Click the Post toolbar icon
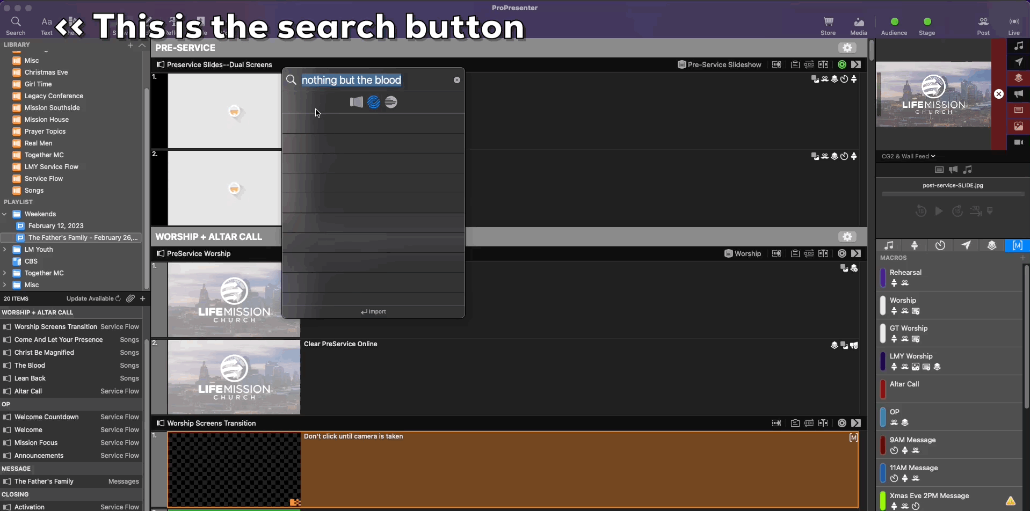The height and width of the screenshot is (511, 1030). pos(983,25)
